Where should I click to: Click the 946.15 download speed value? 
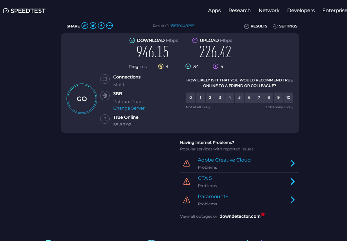coord(153,52)
